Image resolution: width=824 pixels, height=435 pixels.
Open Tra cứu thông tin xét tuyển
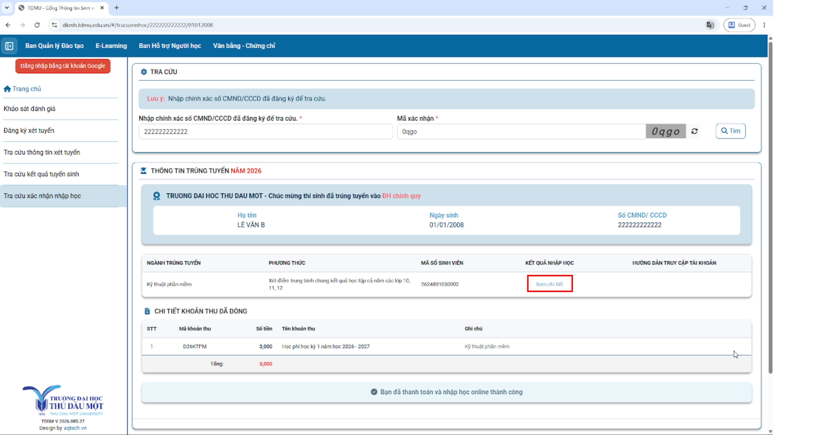[x=42, y=153]
